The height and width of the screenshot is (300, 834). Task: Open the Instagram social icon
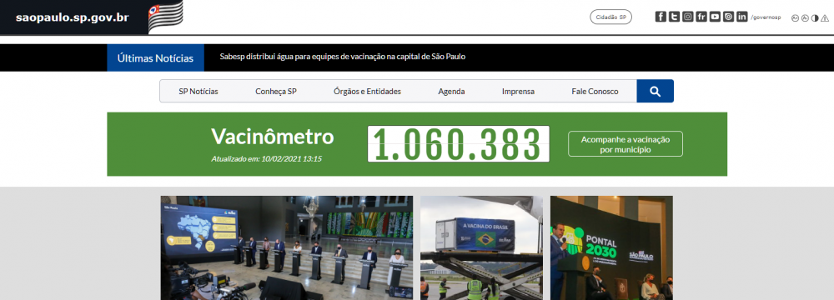[x=688, y=17]
